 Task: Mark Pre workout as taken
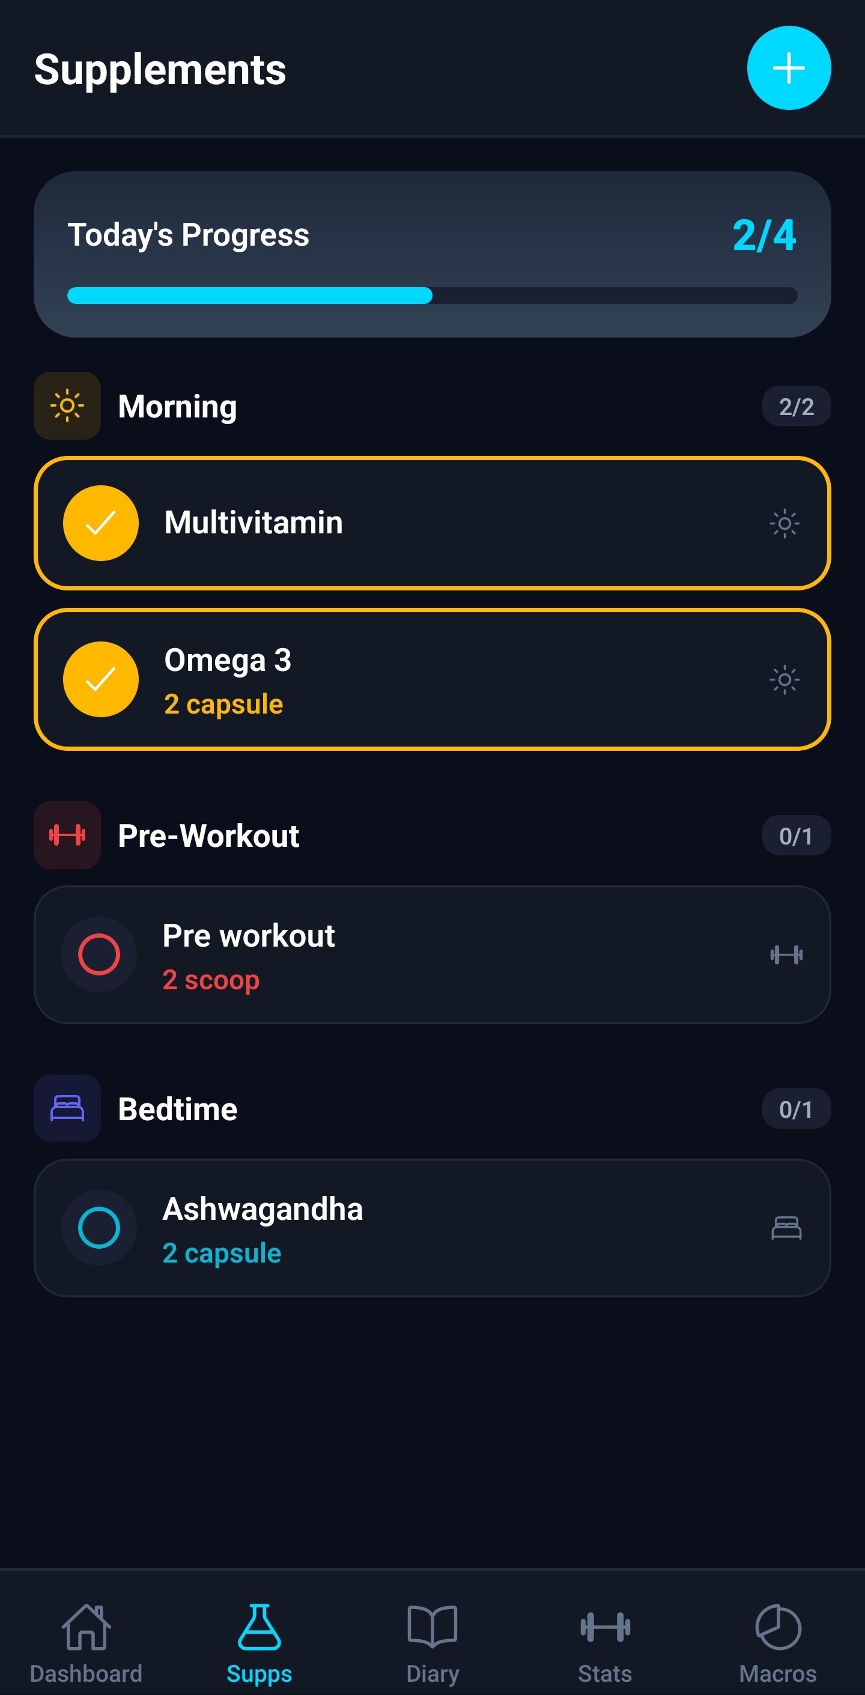coord(99,954)
